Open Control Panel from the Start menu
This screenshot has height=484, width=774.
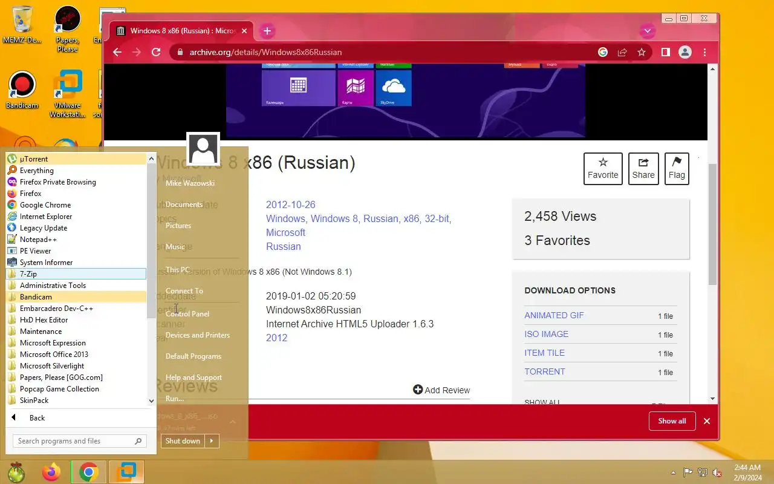[x=187, y=314]
